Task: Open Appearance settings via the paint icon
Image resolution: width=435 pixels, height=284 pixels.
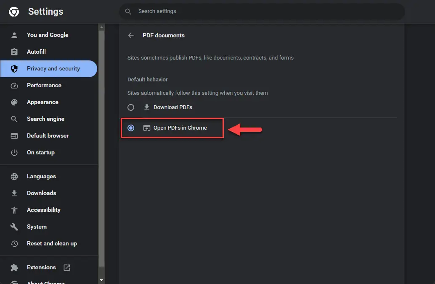Action: point(14,102)
